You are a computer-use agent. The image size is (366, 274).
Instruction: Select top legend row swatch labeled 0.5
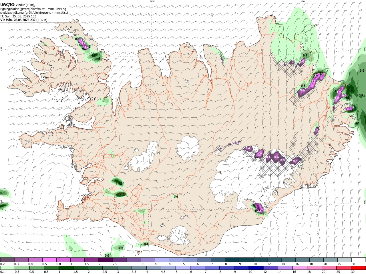pyautogui.click(x=49, y=260)
